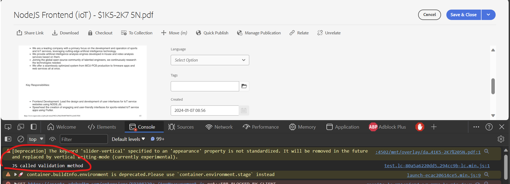Image resolution: width=510 pixels, height=184 pixels.
Task: Open the Tags folder browser icon
Action: tap(244, 86)
